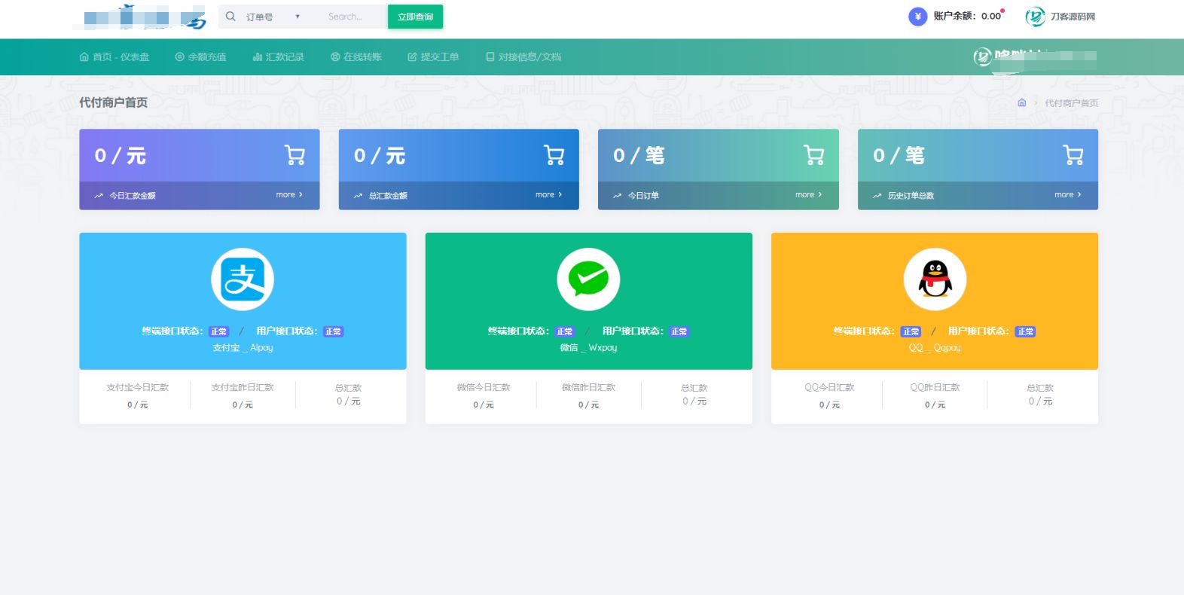Click trend icon beside 今日汇款金额

pyautogui.click(x=99, y=196)
